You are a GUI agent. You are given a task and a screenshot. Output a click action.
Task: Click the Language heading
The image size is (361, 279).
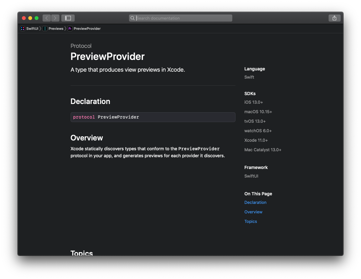[255, 69]
